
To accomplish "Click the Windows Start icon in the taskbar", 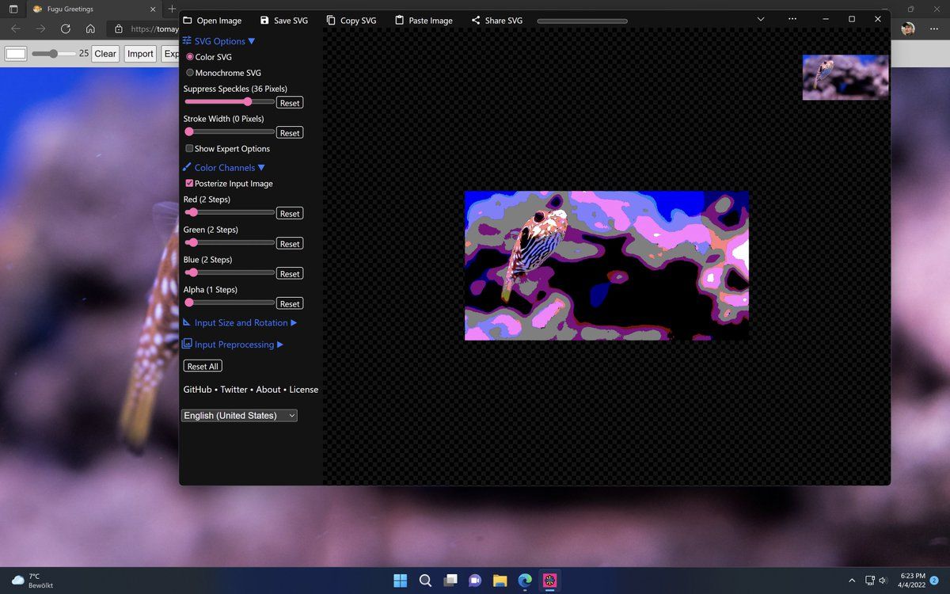I will click(x=401, y=581).
